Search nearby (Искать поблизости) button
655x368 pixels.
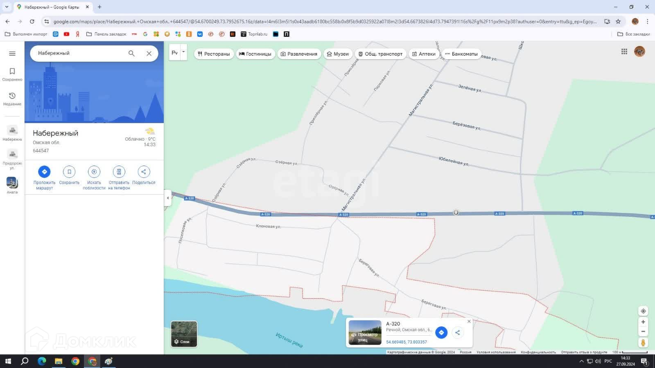coord(94,172)
